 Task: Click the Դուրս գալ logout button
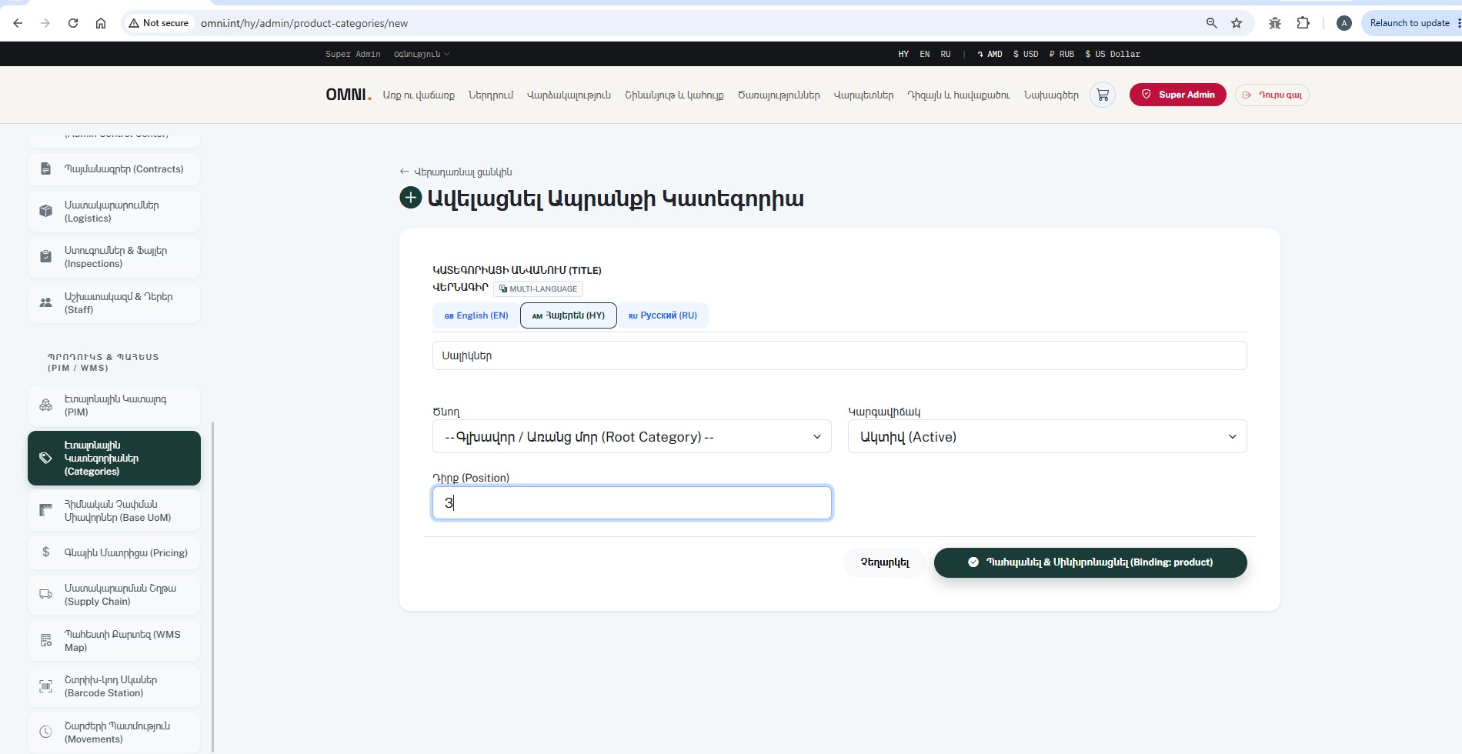1272,95
